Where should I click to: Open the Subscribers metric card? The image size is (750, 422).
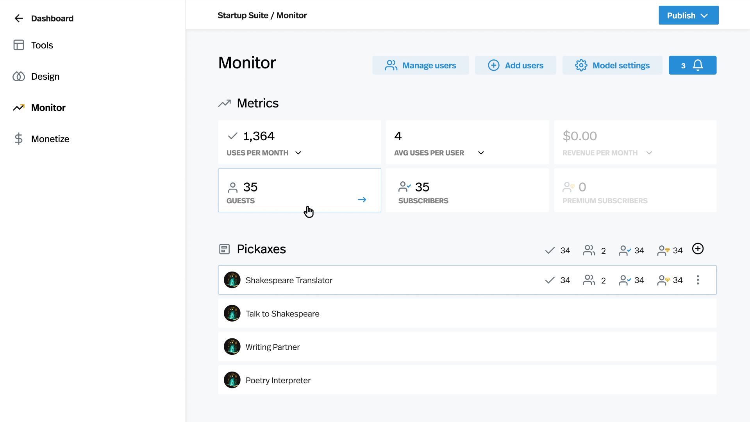(467, 191)
